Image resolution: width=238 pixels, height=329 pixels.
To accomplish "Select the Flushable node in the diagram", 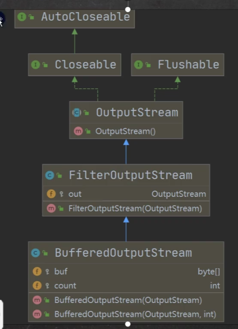I will pos(177,65).
